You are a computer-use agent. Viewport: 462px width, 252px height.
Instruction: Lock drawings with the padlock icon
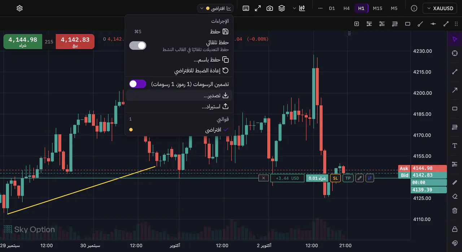click(454, 229)
